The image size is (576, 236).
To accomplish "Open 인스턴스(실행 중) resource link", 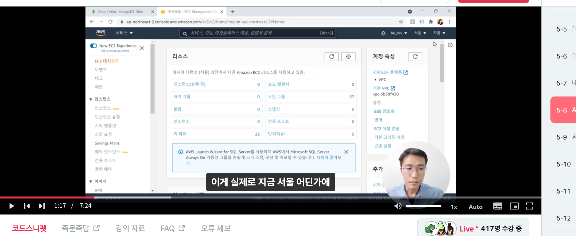I will [x=189, y=84].
